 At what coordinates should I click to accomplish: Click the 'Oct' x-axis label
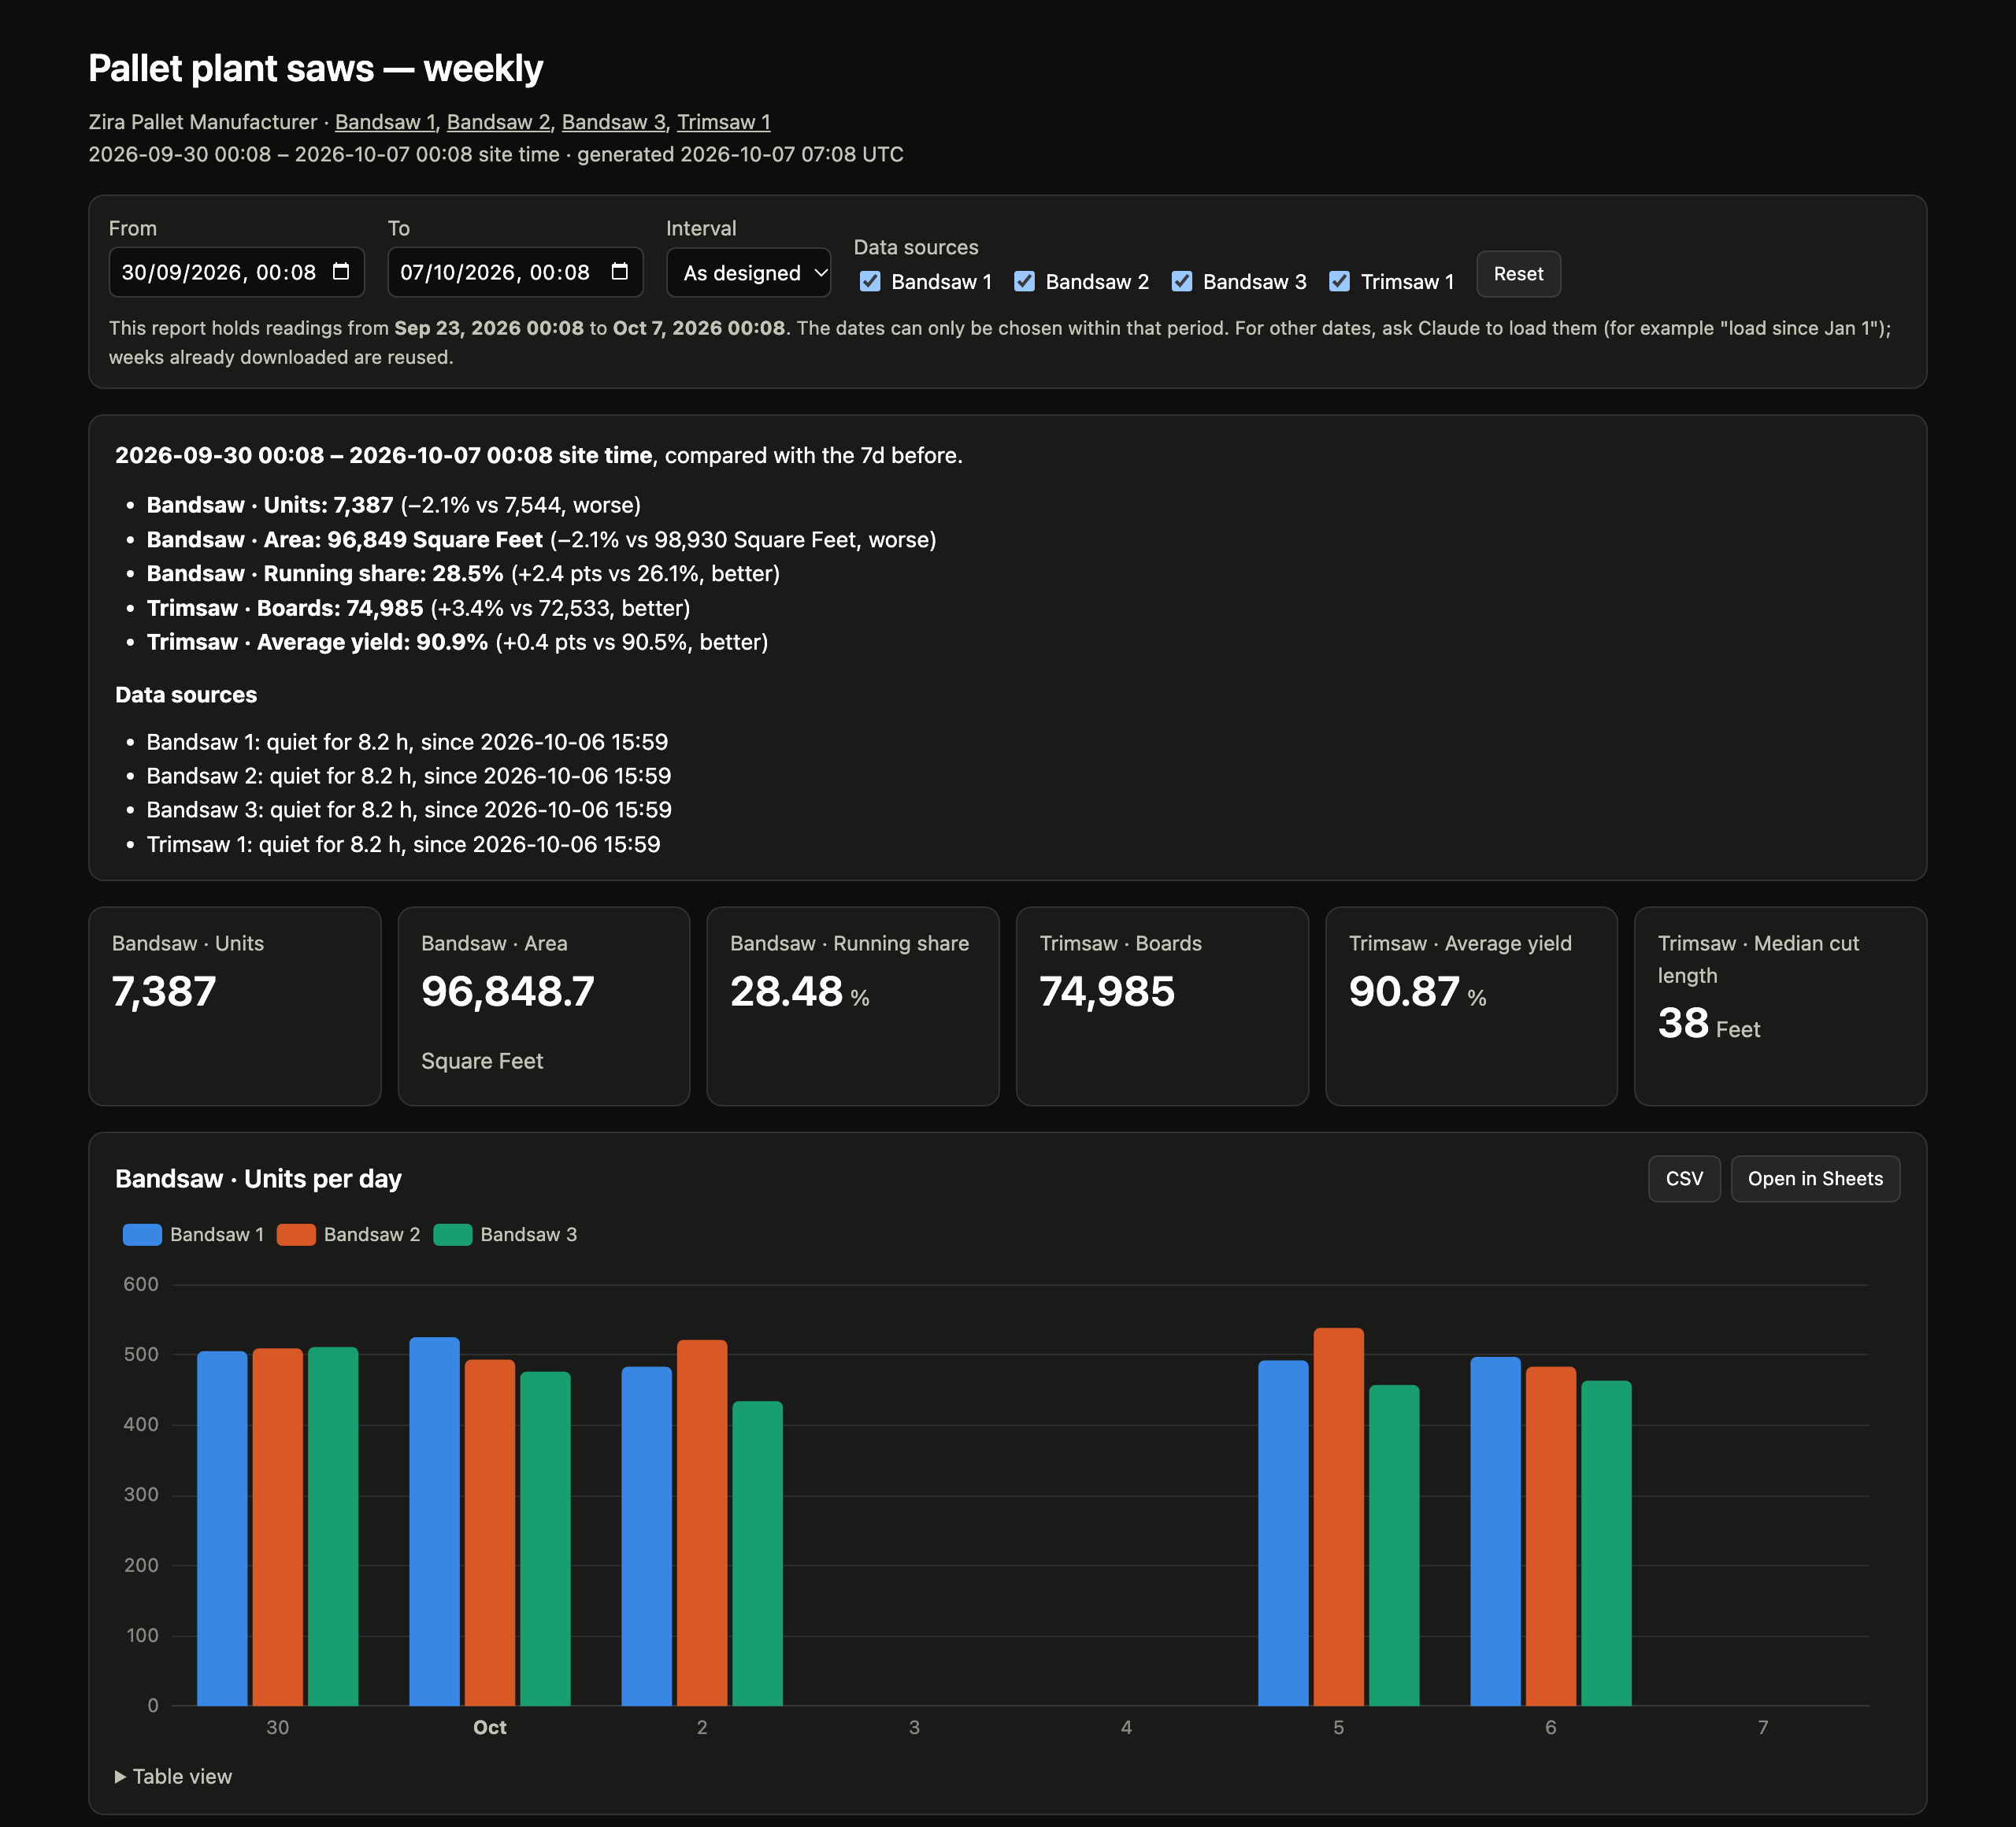[489, 1728]
